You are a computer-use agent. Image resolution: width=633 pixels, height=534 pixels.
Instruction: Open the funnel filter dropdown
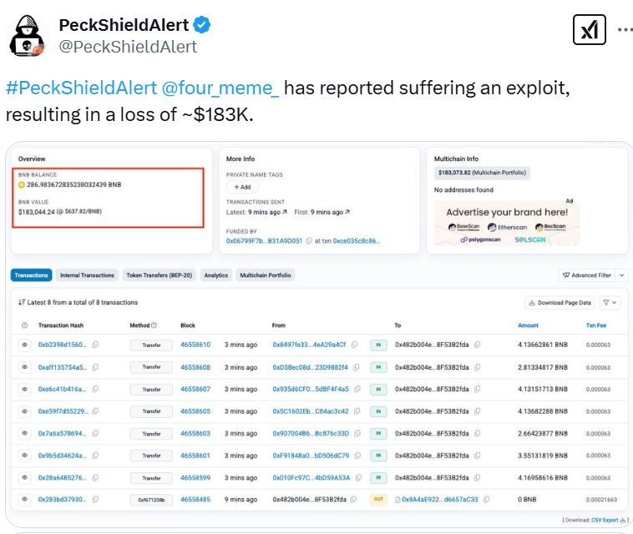tap(610, 303)
